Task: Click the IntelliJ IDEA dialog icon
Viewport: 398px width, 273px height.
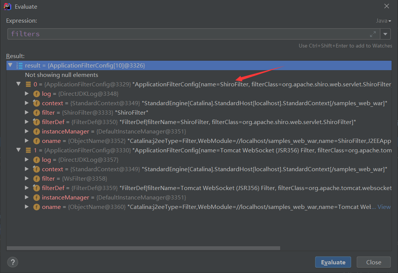Action: [7, 6]
